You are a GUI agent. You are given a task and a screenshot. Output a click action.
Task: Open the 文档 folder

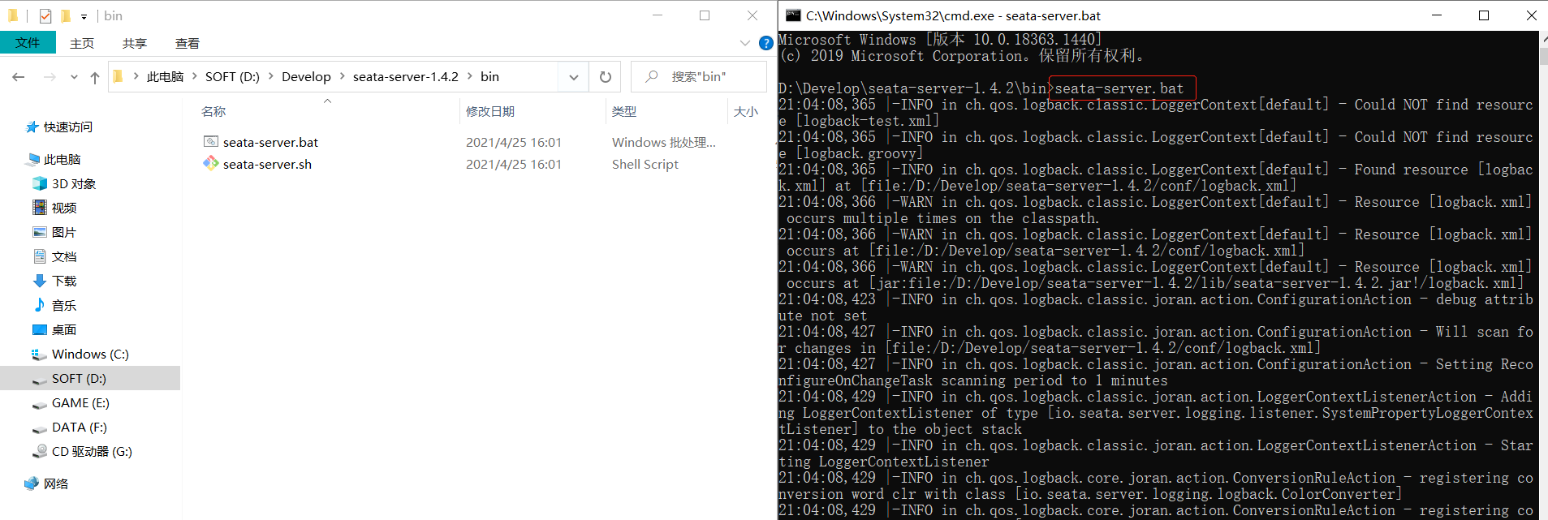click(x=64, y=256)
